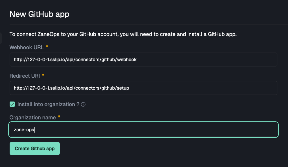Screen dimensions: 288x167
Task: Click the 'Redirect URI' label
Action: 25,76
